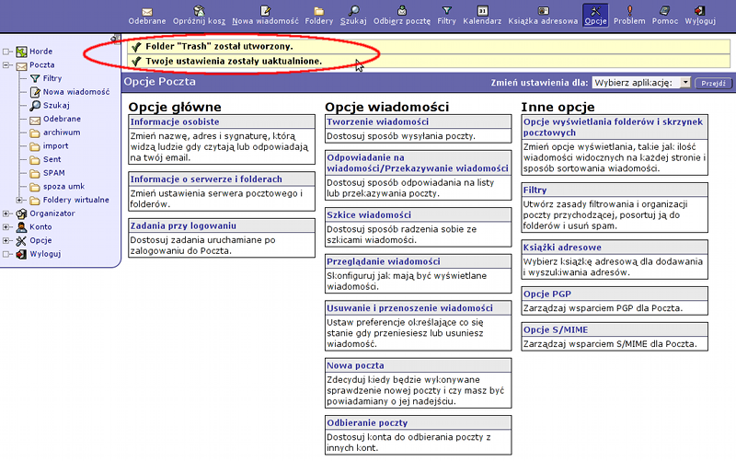Open Odbieranie poczty options

point(367,423)
